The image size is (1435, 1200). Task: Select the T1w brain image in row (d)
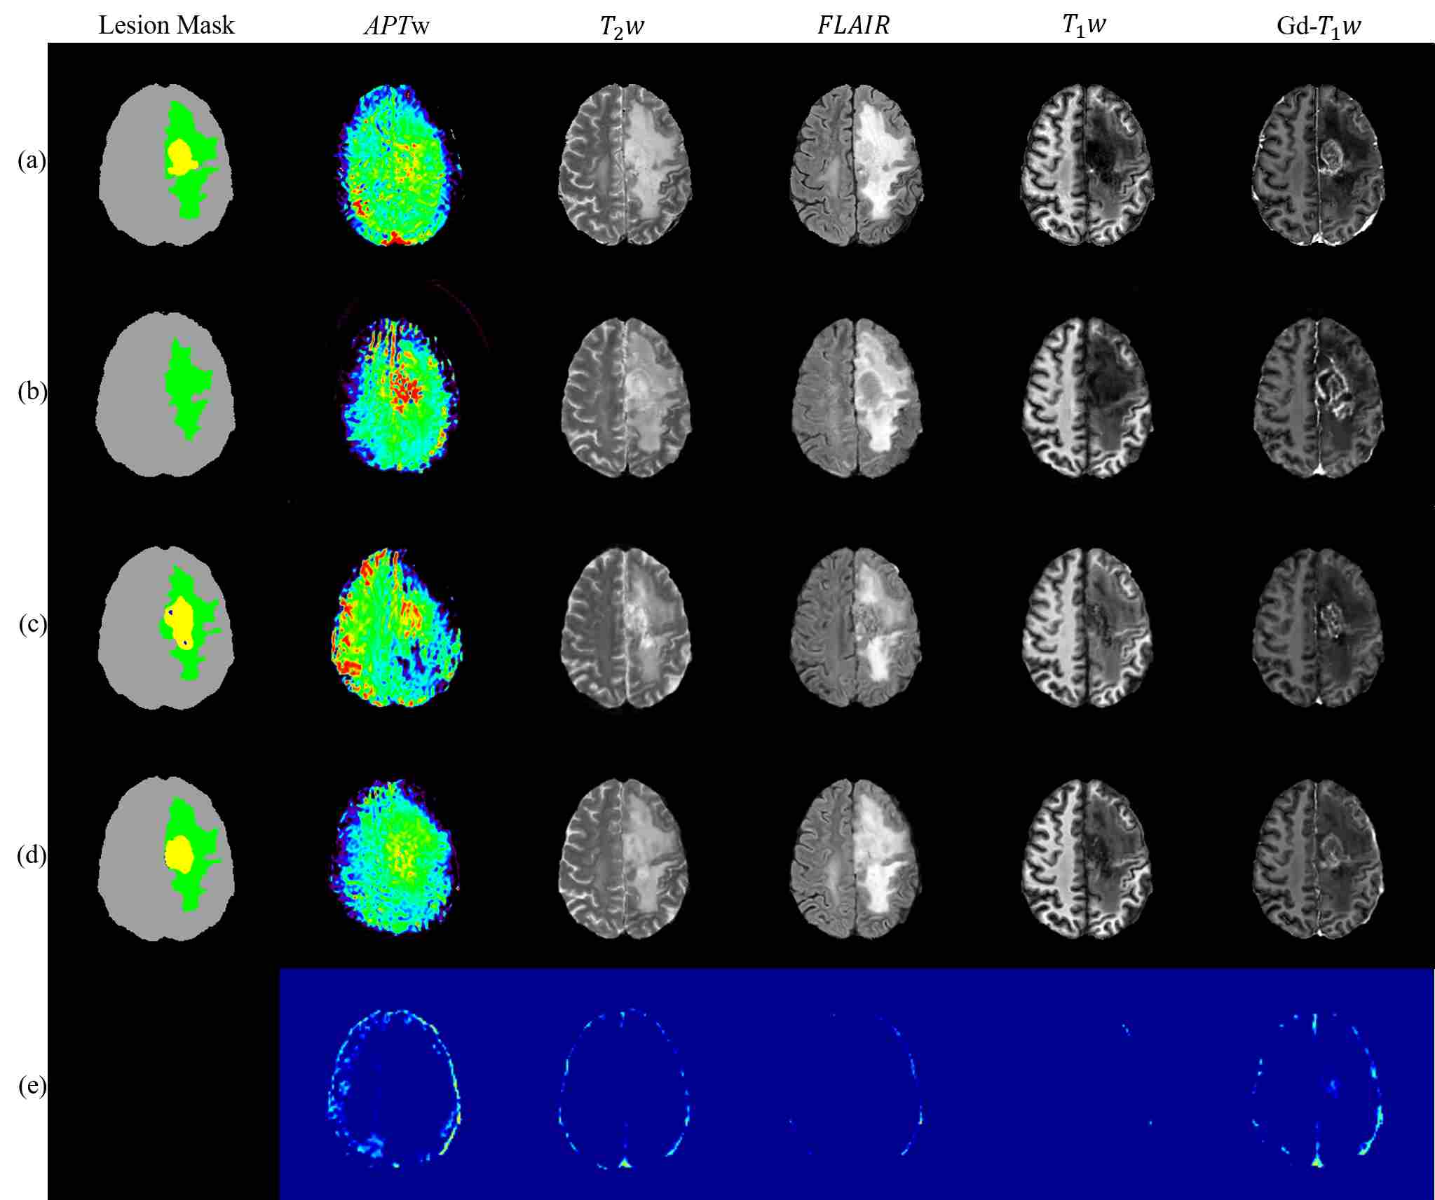1087,857
